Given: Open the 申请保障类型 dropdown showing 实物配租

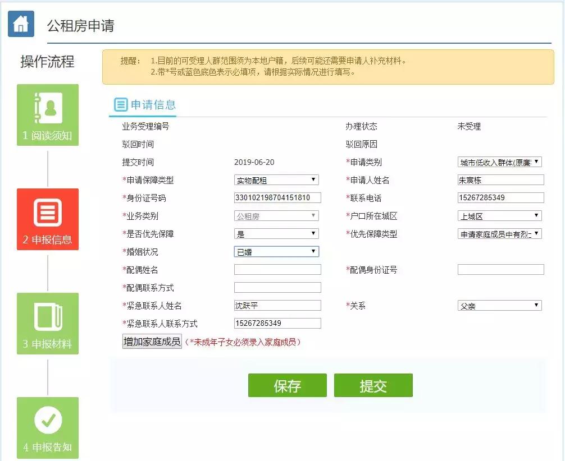Looking at the screenshot, I should (x=277, y=179).
